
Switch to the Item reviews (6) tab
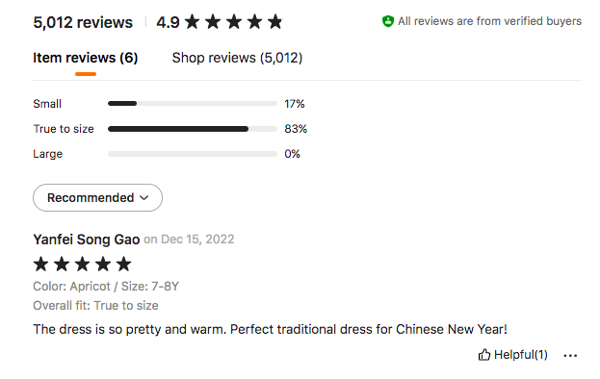(86, 58)
